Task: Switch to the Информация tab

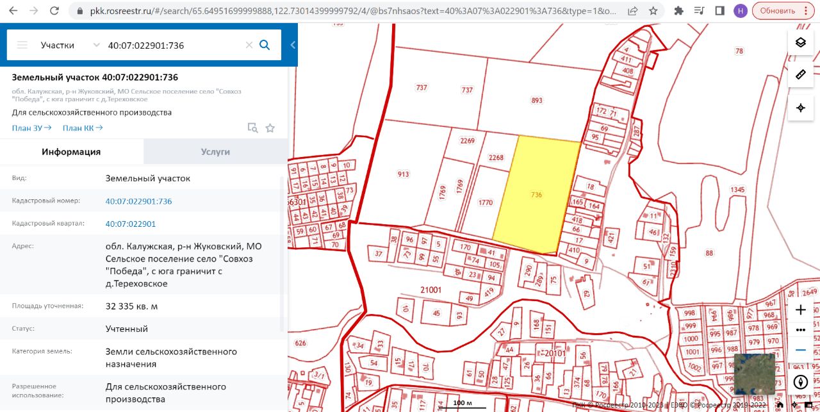Action: click(x=71, y=152)
